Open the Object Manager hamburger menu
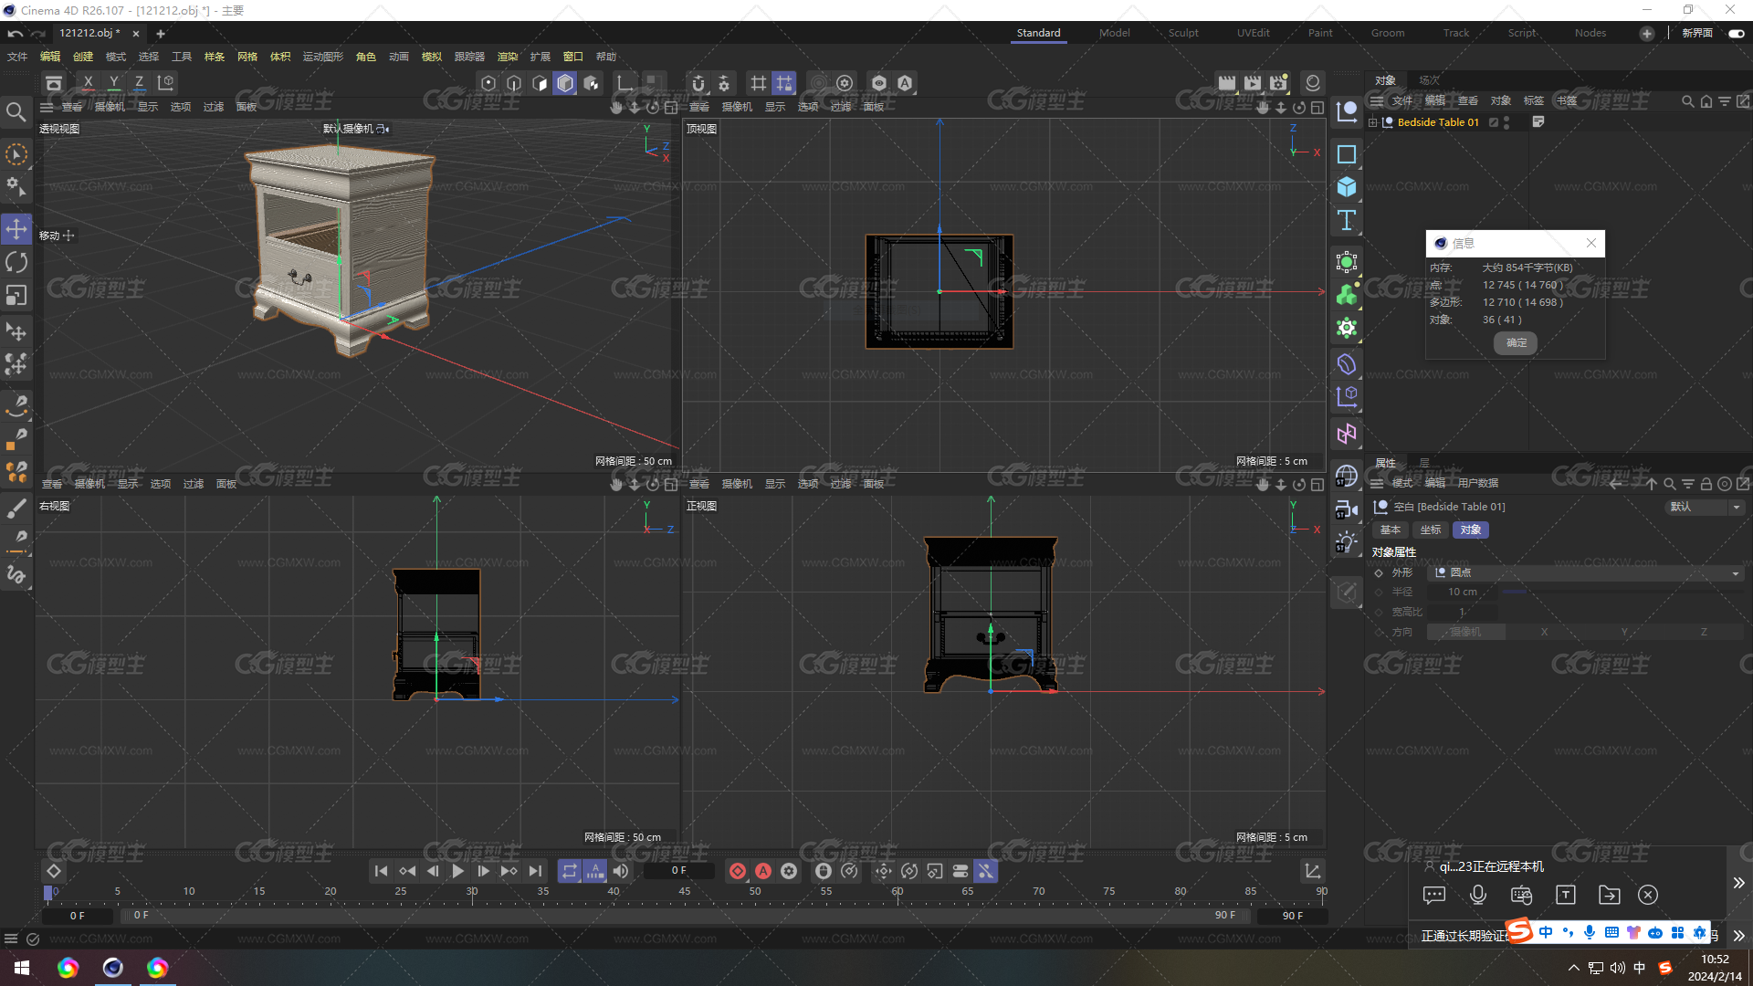The height and width of the screenshot is (986, 1753). click(1377, 101)
